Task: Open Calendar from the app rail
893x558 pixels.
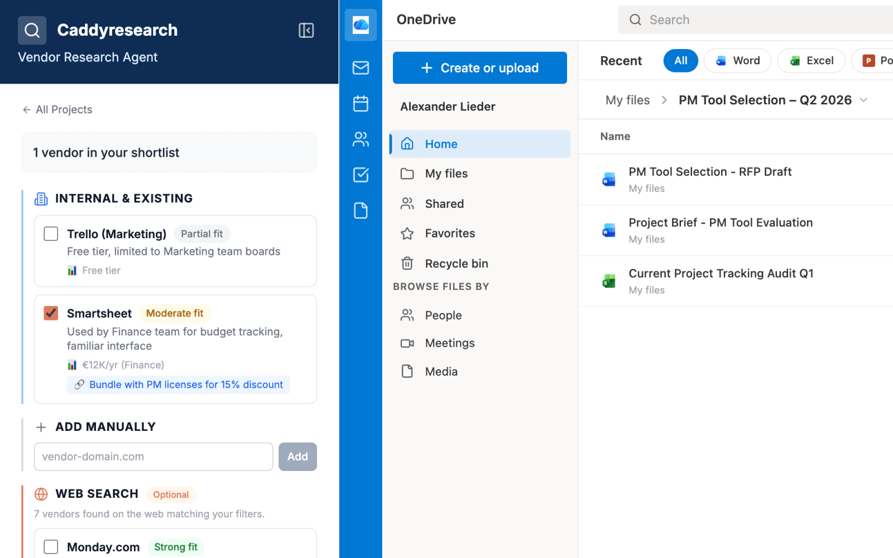Action: [x=361, y=104]
